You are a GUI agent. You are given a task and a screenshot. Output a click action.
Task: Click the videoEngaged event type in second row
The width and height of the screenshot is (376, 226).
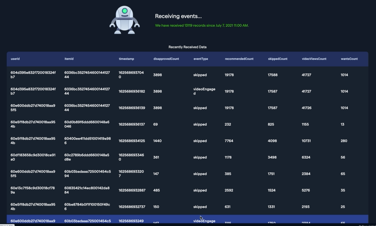click(x=204, y=91)
